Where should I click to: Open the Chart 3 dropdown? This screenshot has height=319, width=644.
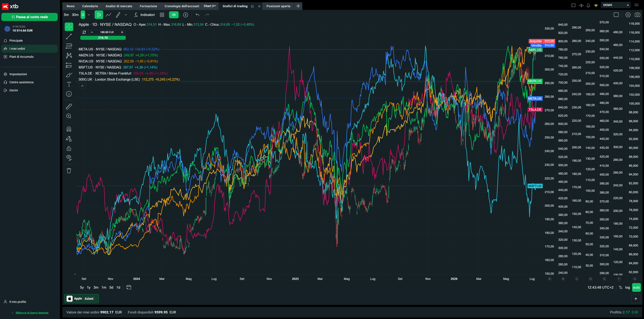[210, 6]
